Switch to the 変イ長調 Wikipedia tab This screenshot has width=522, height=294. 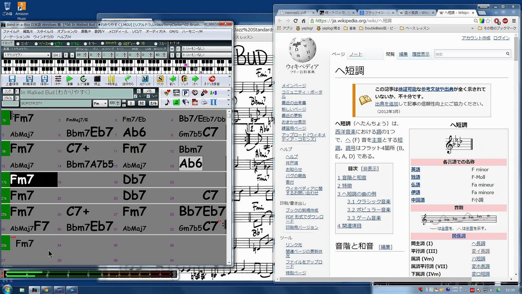click(416, 13)
